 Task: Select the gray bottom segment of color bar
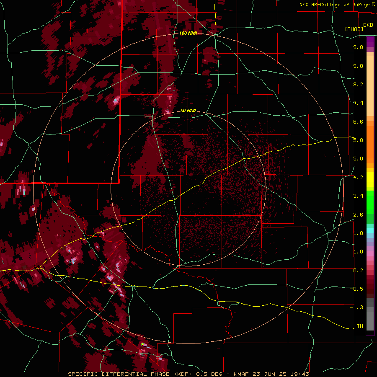pos(370,319)
